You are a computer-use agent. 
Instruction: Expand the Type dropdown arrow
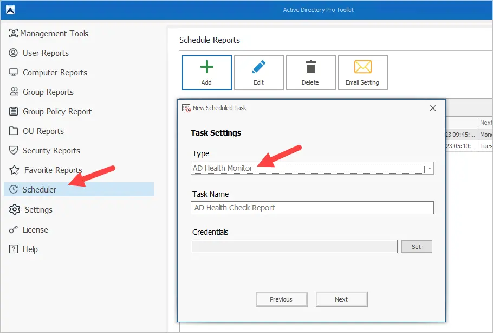429,168
